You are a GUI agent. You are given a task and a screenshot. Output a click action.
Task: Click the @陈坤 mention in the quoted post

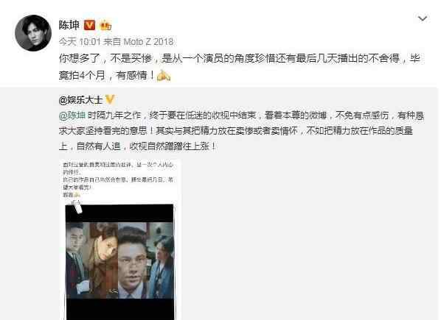coord(72,115)
